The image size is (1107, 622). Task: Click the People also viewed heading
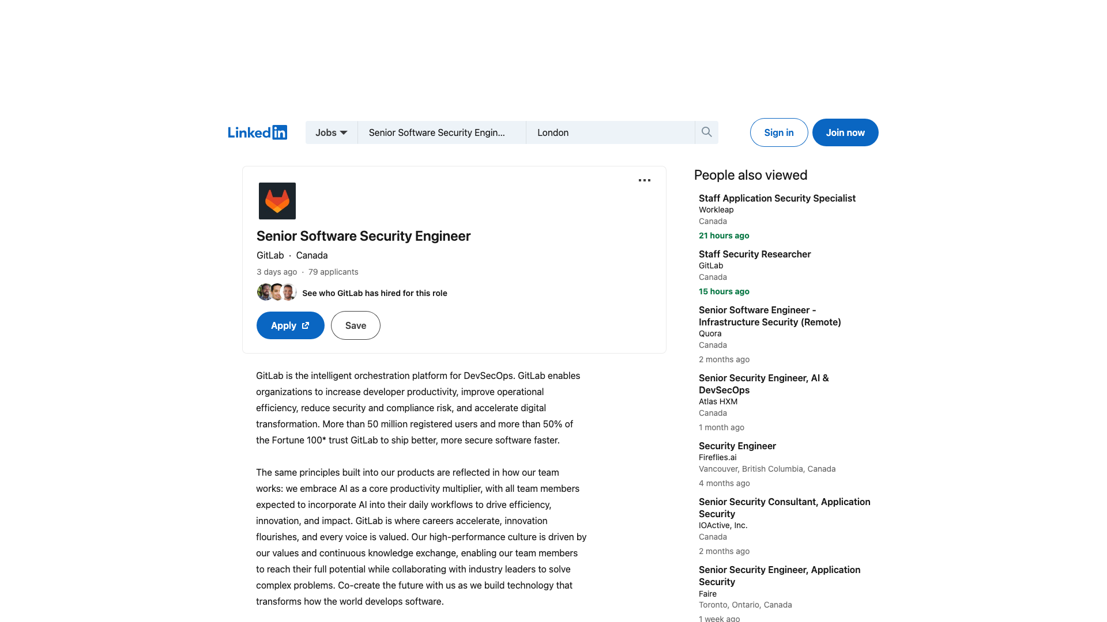point(751,175)
